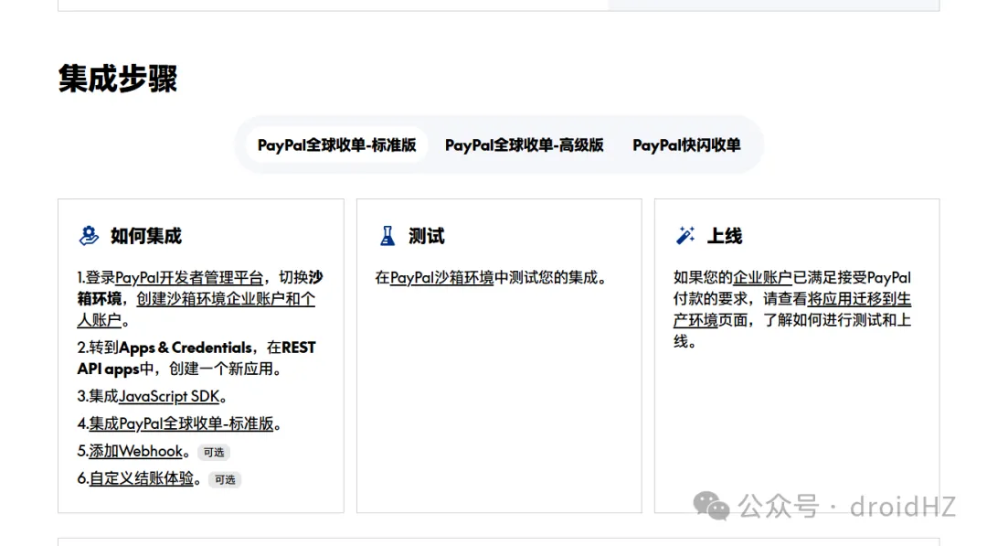Click the REST API apps bold text
The image size is (987, 546).
pyautogui.click(x=196, y=359)
